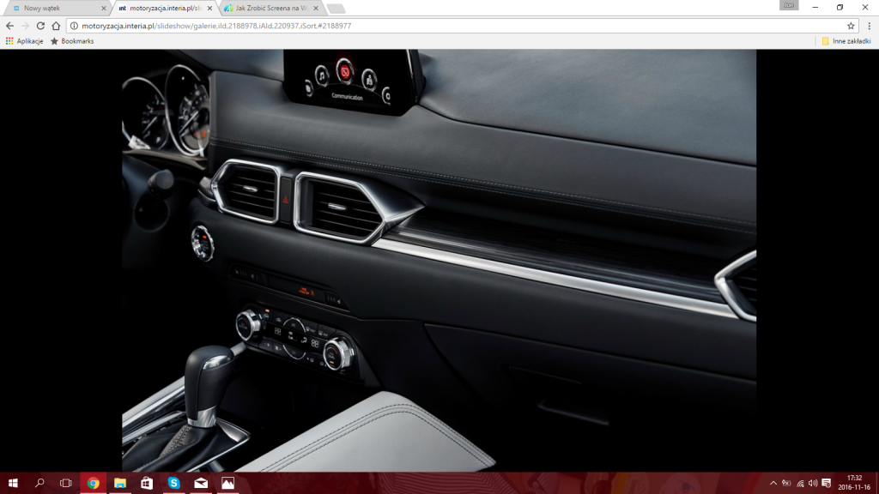Reload the current page
Screen dimensions: 879x494
tap(40, 26)
